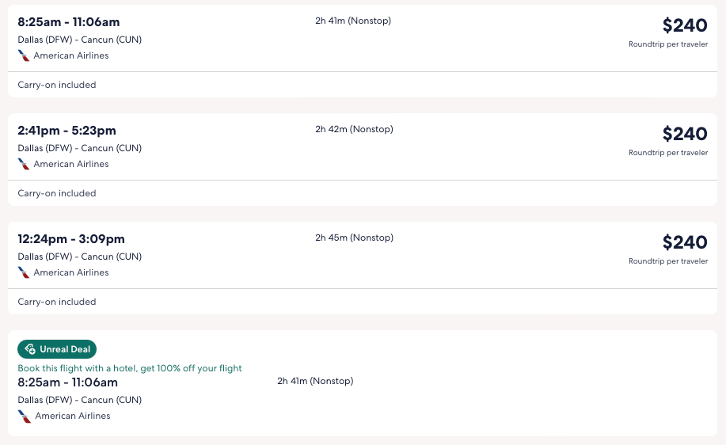Click the American Airlines logo in the Unreal Deal card

coord(25,416)
